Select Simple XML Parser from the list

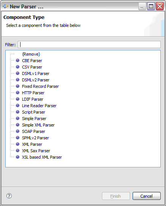point(38,125)
